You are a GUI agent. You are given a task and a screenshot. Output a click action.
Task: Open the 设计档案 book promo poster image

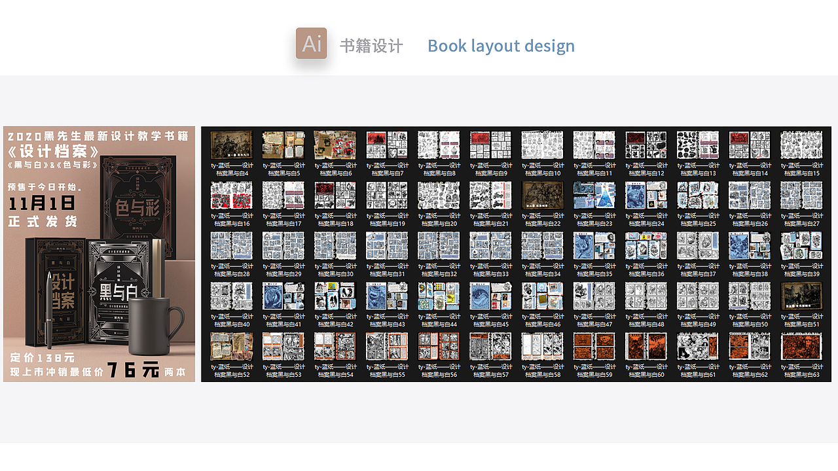point(99,254)
